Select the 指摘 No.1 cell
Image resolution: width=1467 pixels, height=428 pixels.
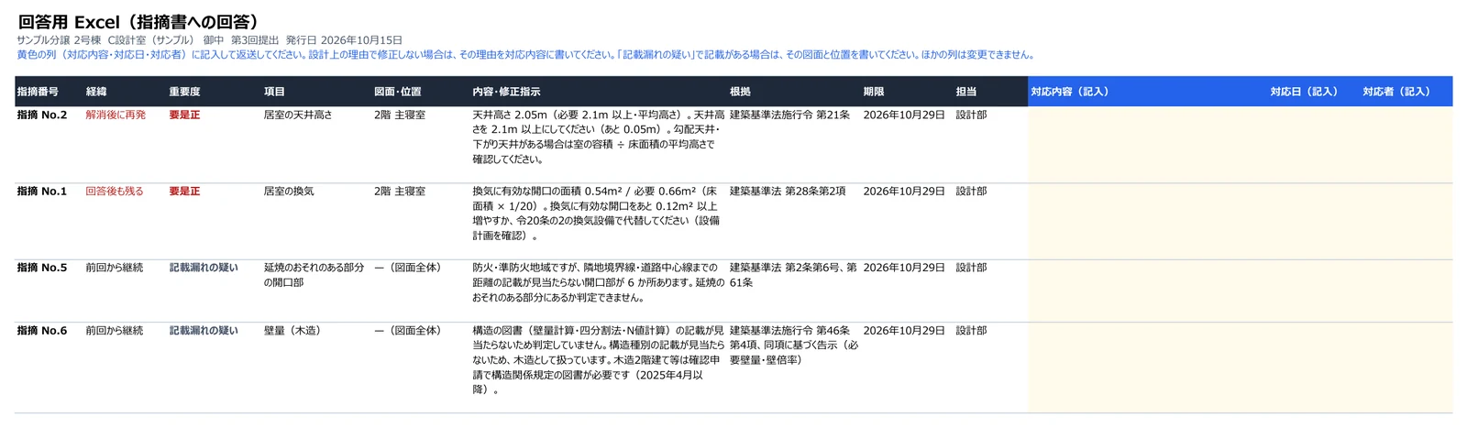click(x=42, y=192)
